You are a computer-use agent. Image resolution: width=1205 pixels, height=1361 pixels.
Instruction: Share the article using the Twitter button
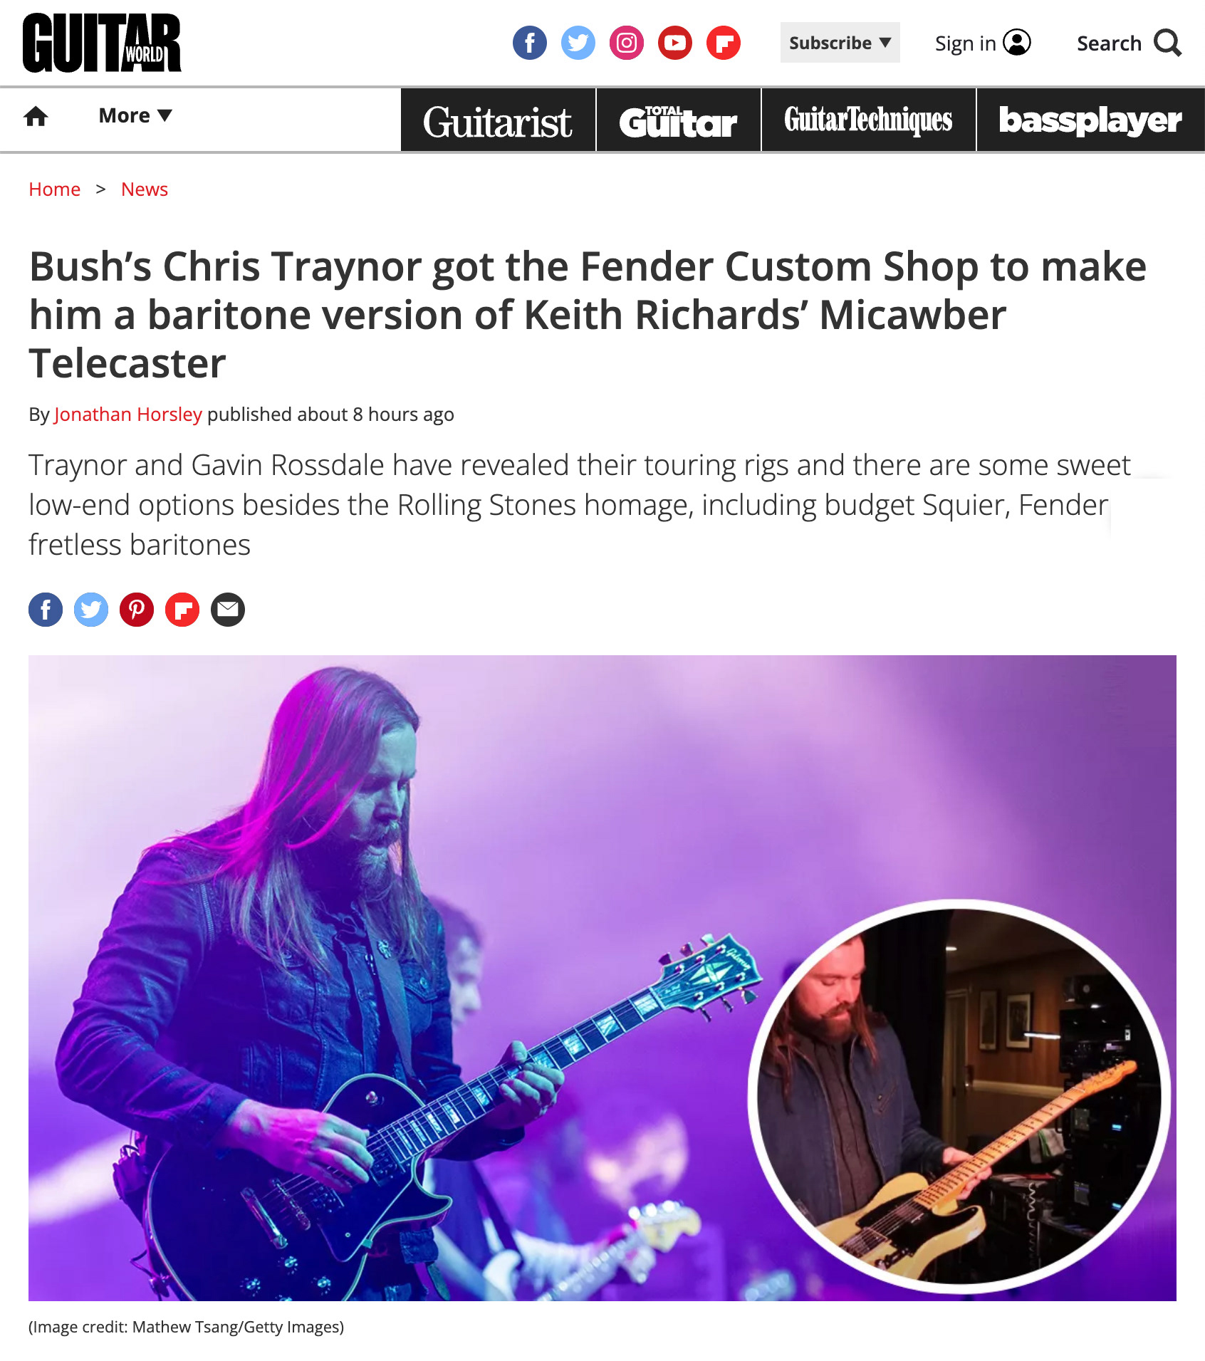point(91,610)
